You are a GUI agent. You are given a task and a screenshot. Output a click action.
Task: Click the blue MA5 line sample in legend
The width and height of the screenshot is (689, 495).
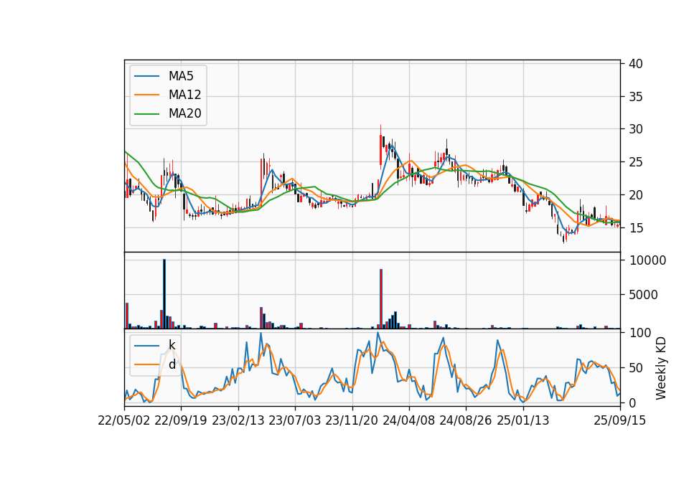(146, 76)
